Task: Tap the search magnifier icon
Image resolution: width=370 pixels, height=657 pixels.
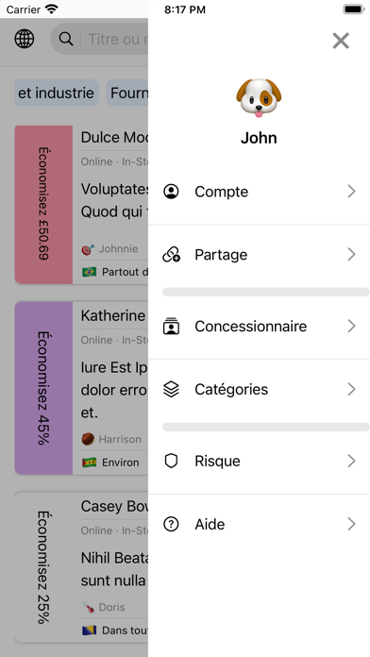Action: pyautogui.click(x=66, y=39)
